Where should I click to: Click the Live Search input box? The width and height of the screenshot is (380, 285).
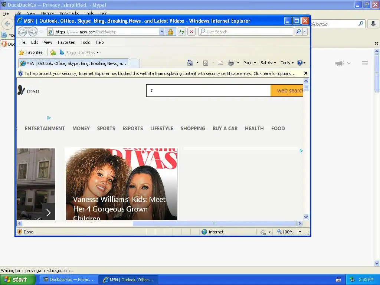coord(246,32)
